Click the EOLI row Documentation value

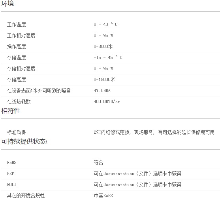click(x=137, y=184)
